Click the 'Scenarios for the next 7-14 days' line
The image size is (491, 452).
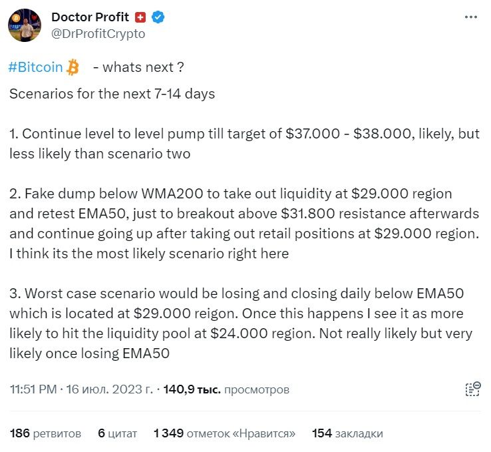(112, 94)
